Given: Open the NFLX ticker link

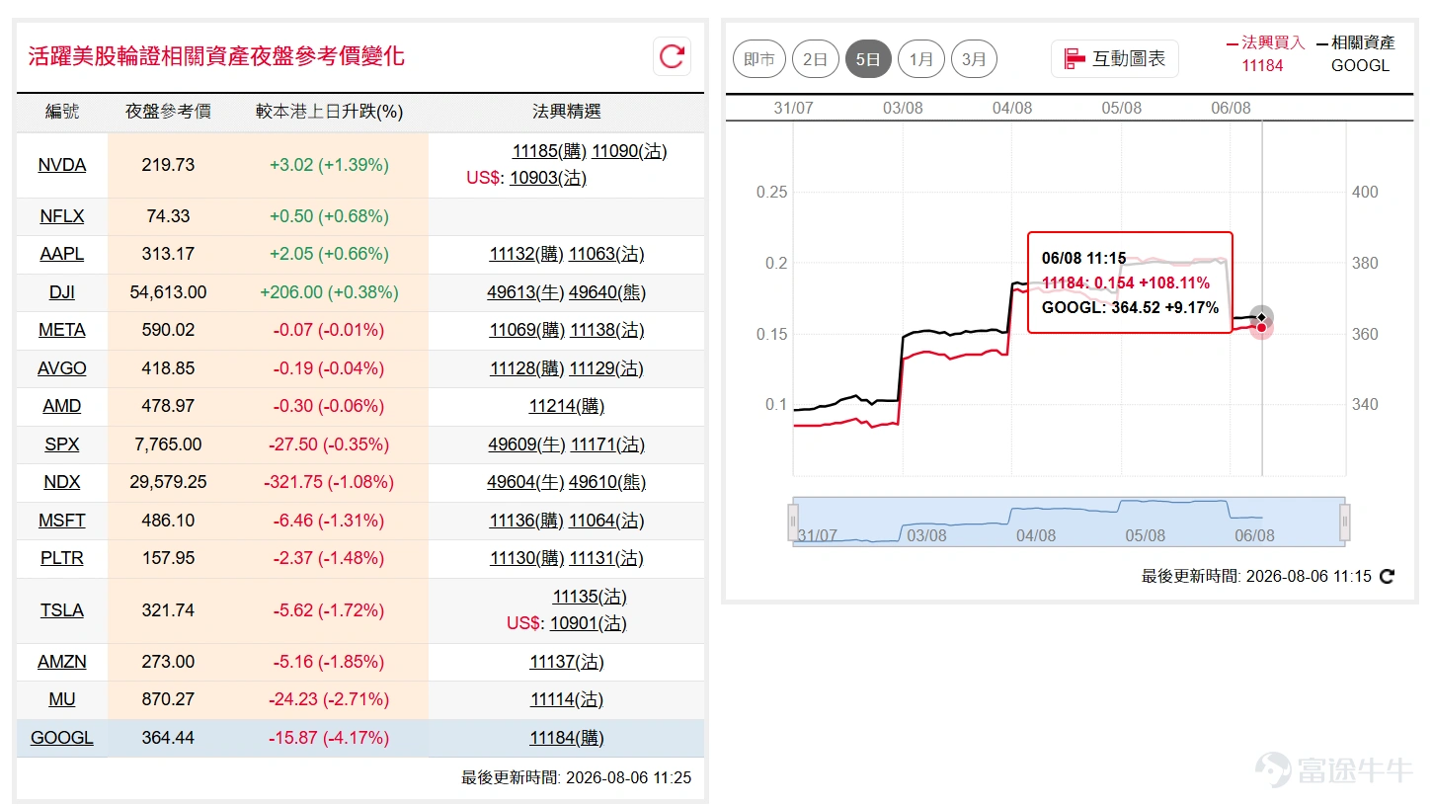Looking at the screenshot, I should point(62,216).
